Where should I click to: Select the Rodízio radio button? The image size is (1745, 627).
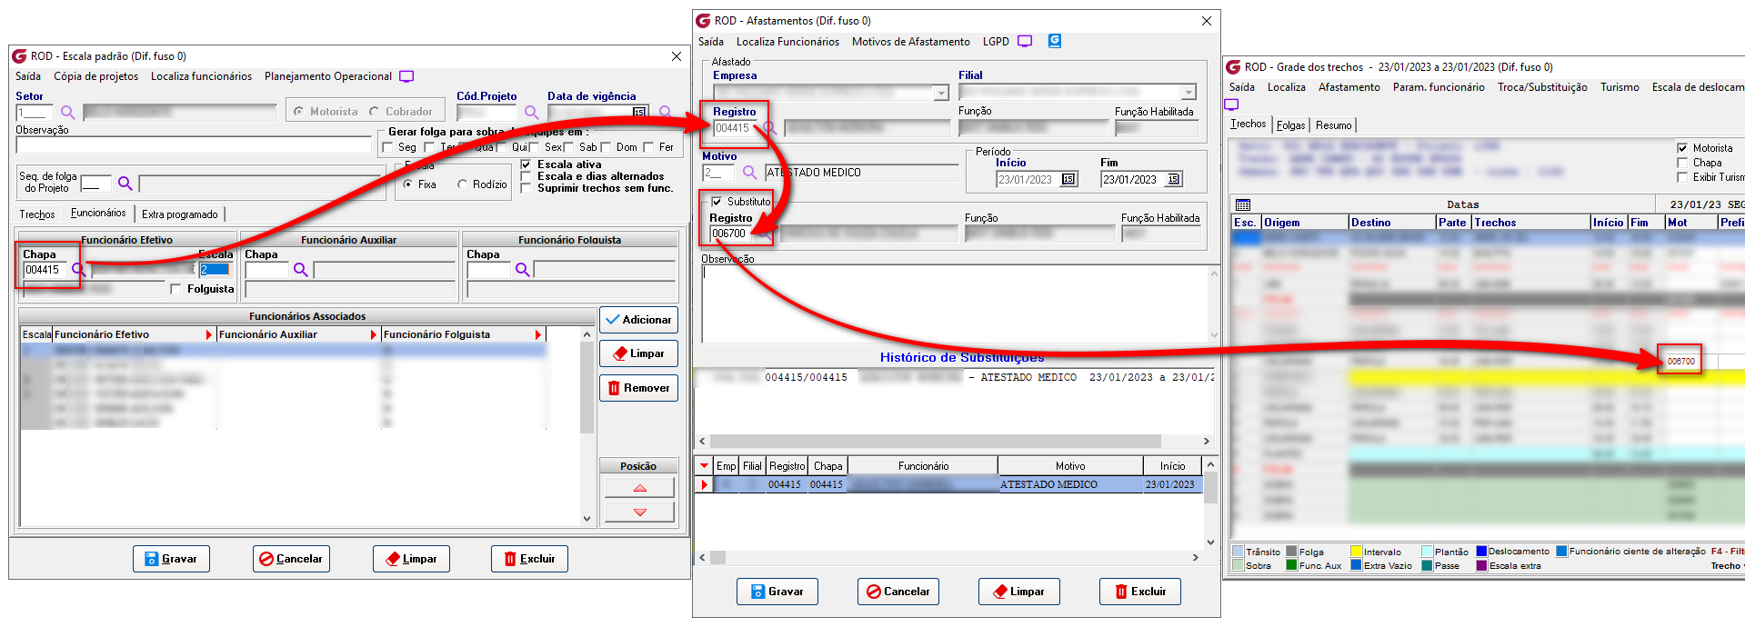tap(462, 184)
